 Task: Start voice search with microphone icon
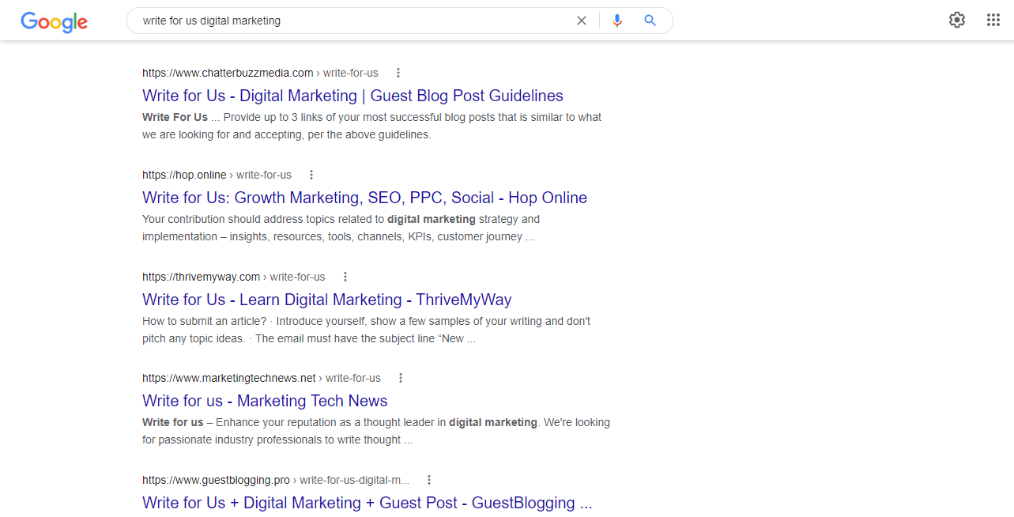(x=617, y=21)
